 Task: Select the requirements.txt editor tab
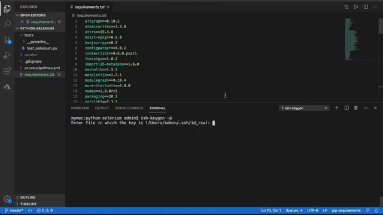[x=89, y=7]
